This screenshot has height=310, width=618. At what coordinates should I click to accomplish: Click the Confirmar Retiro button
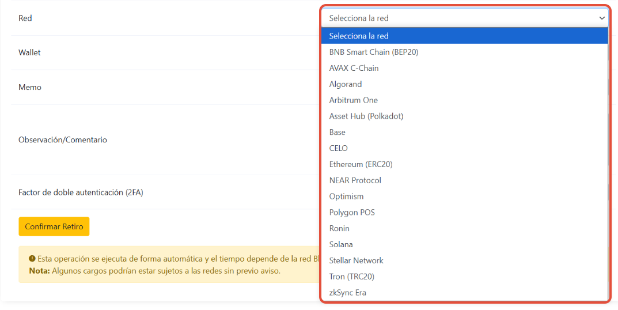[x=54, y=227]
